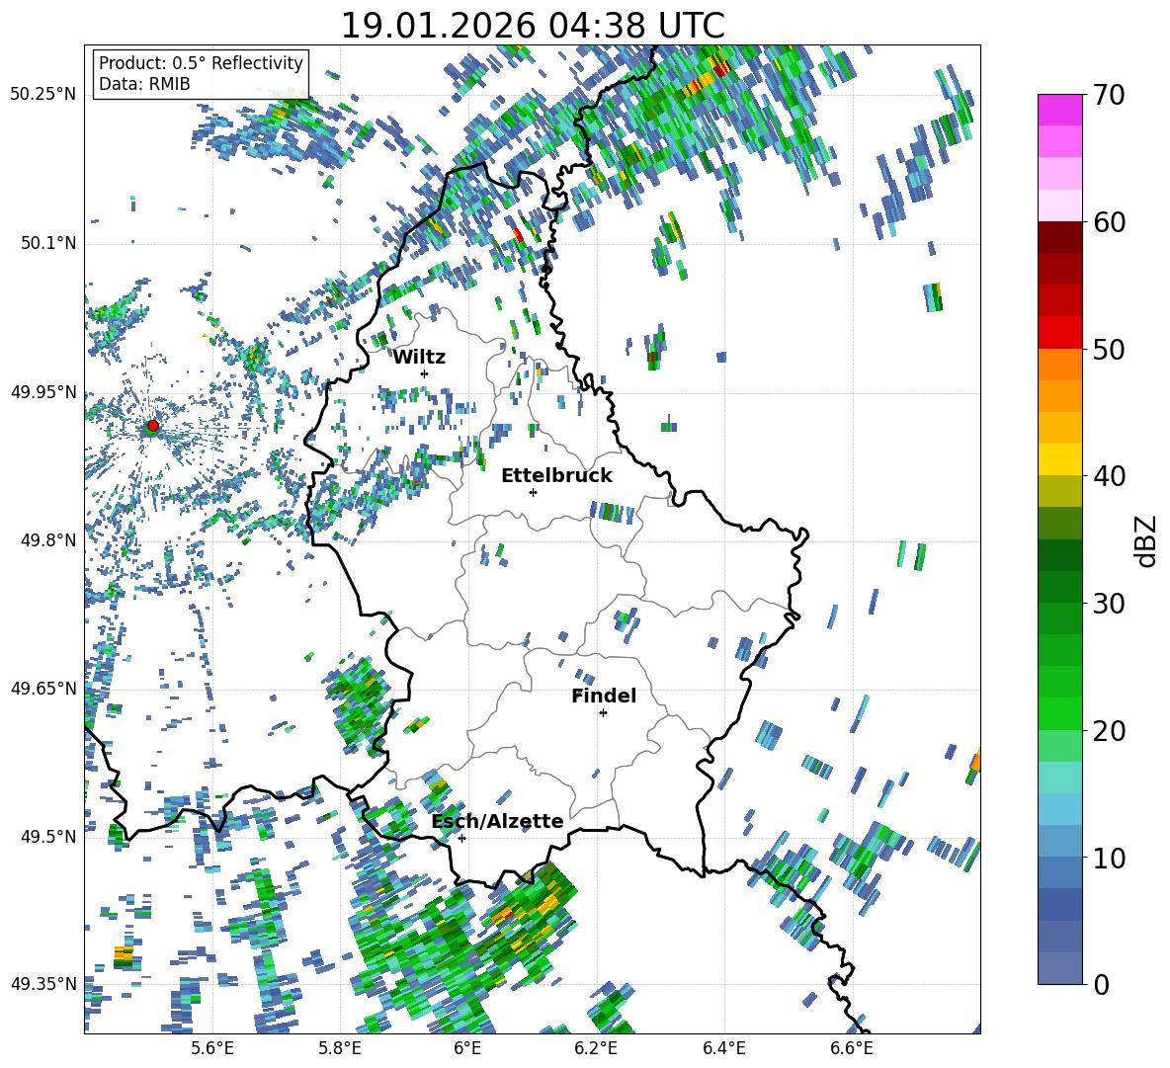Click the 20 value on the colorbar

1109,731
